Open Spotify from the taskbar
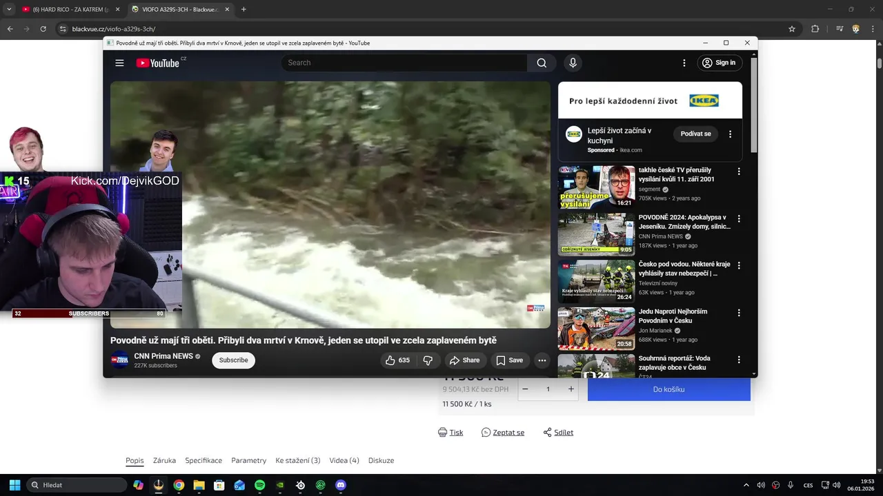This screenshot has height=496, width=883. point(259,485)
